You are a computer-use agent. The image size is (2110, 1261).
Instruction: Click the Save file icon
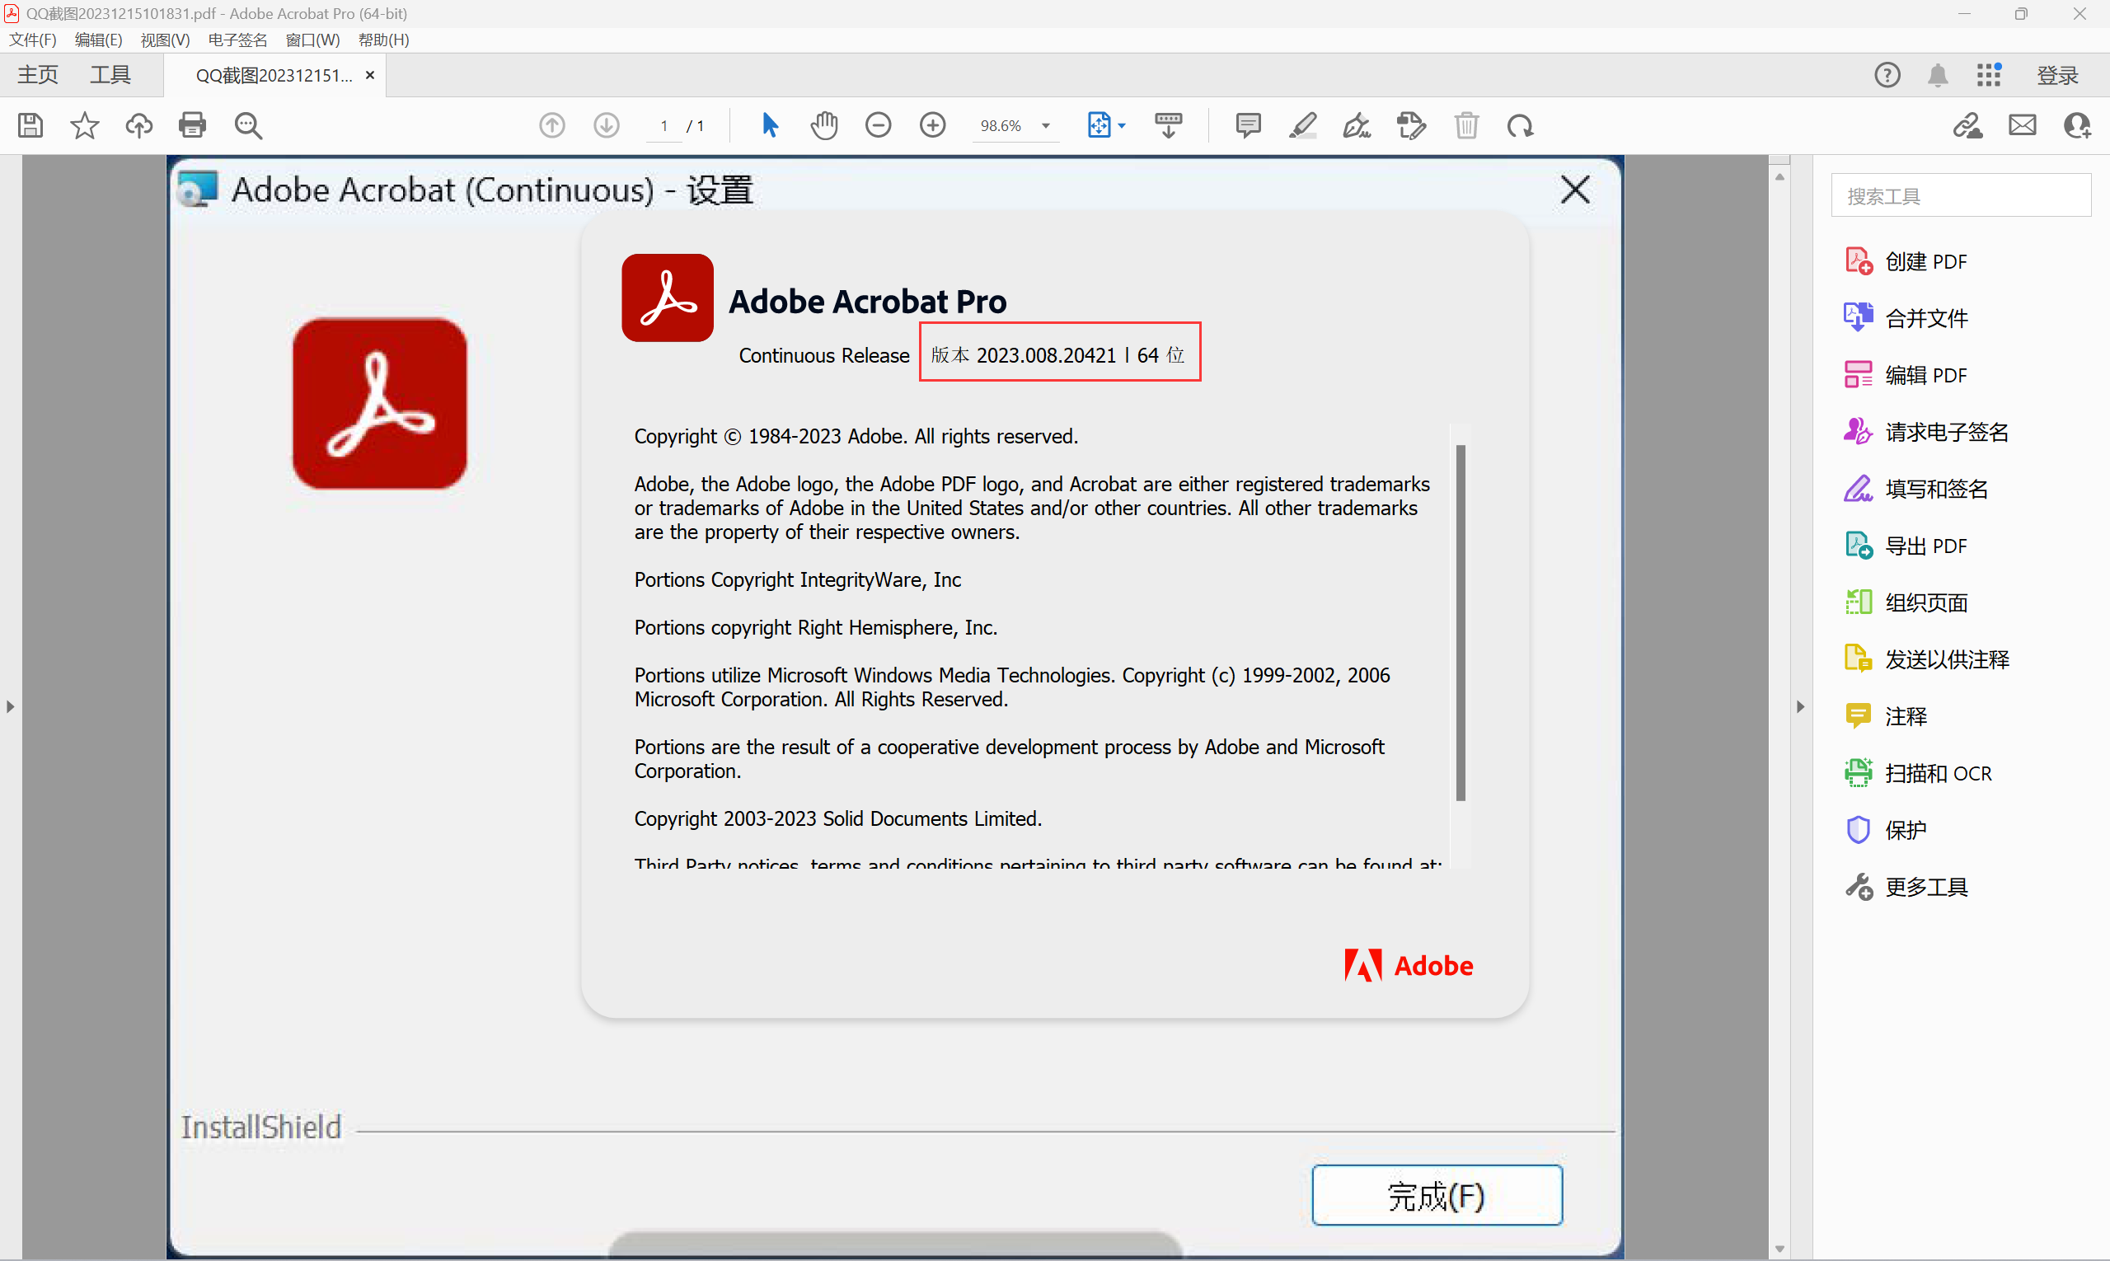pos(30,126)
